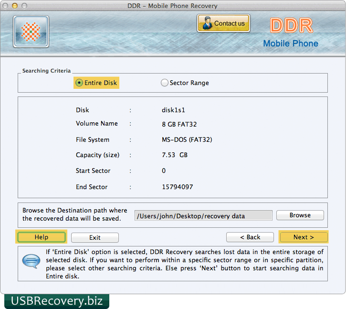Click the speech bubble info icon

coord(31,261)
